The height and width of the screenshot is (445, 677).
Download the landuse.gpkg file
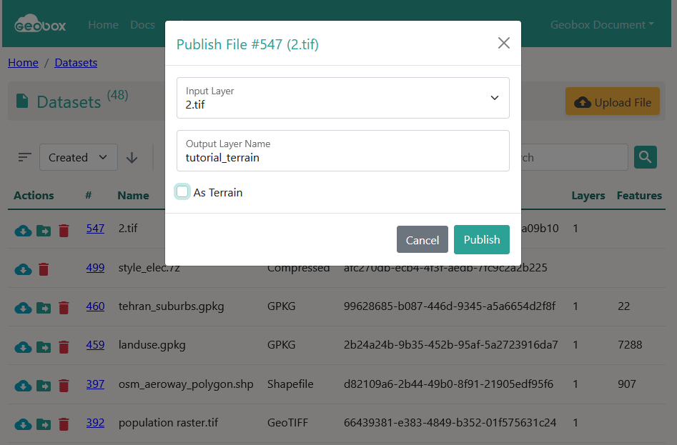[x=23, y=346]
